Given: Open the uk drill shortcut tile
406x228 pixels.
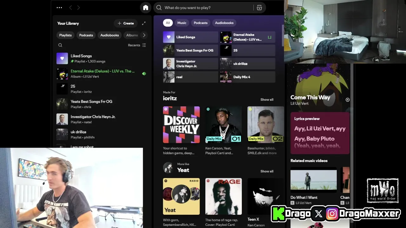Looking at the screenshot, I should pos(248,64).
